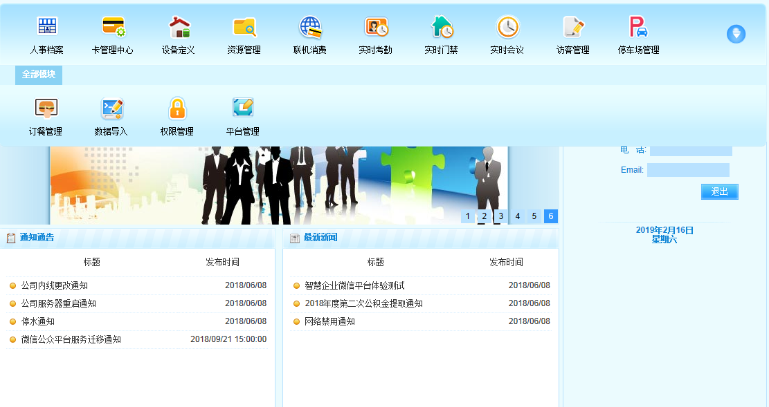The height and width of the screenshot is (407, 769).
Task: Click the 电话 phone input field
Action: (x=691, y=151)
